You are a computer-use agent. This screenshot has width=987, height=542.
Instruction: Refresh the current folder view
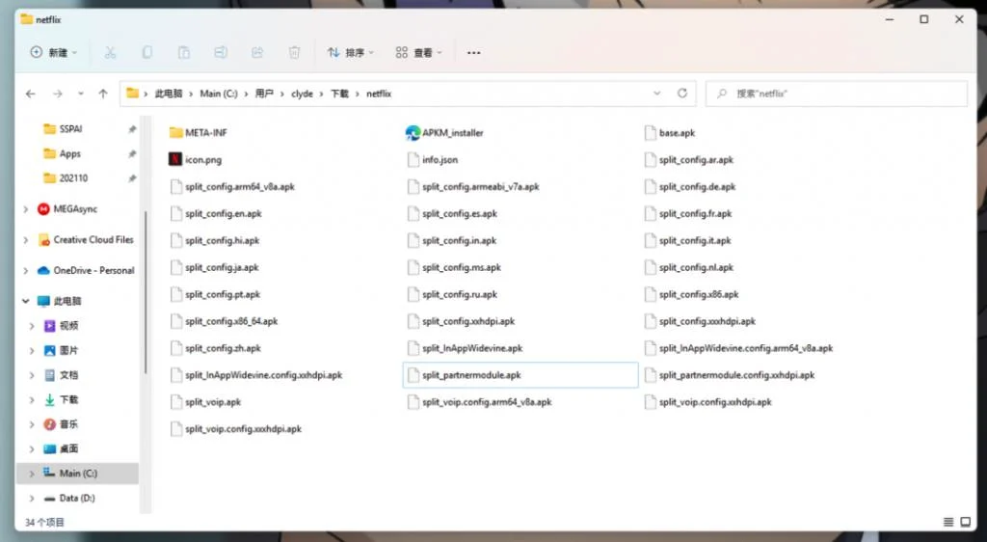[681, 94]
